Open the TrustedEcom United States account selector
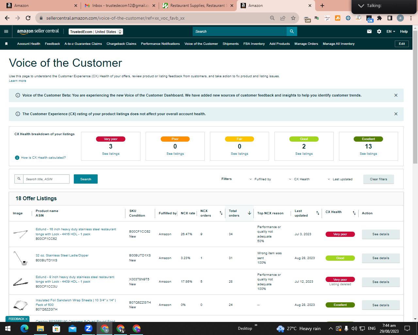Screen dimensions: 418x335 96,32
